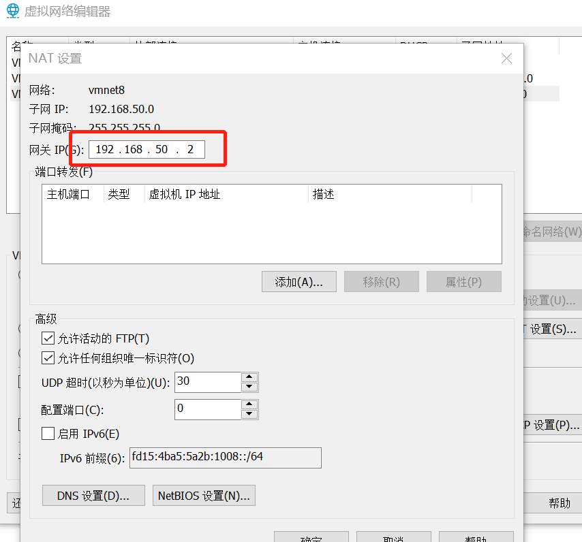The image size is (582, 542).
Task: Toggle 允许任何组织唯一标识符(O) checkbox
Action: point(48,357)
